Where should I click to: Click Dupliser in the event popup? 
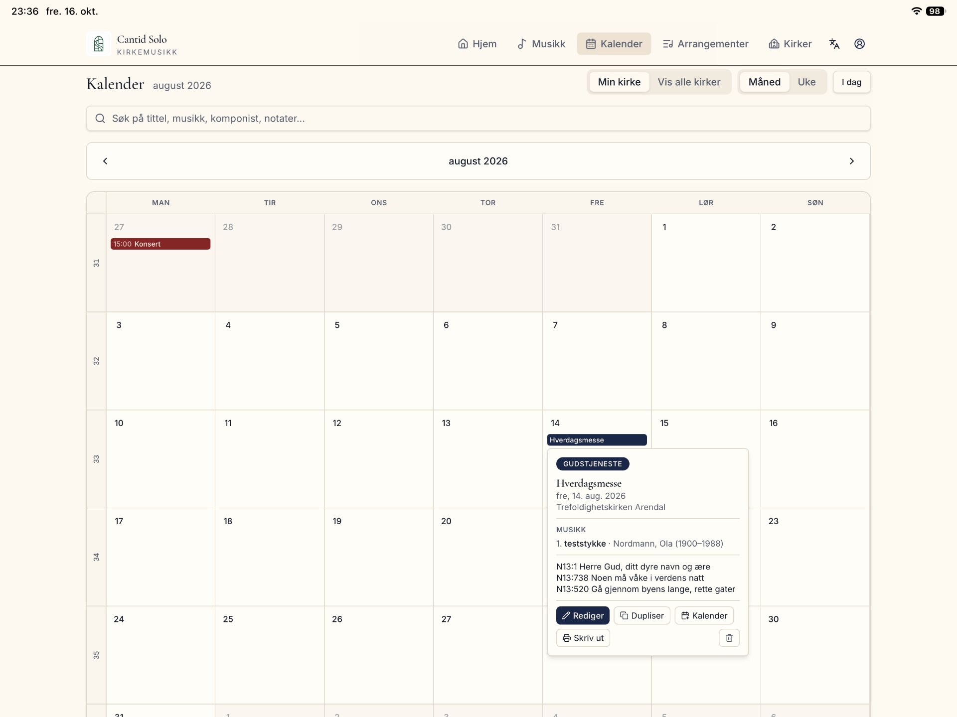tap(642, 615)
